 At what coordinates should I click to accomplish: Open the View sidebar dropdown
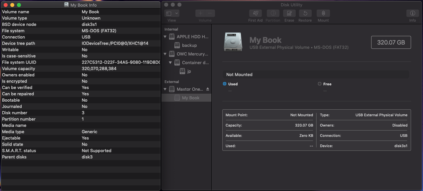(172, 13)
